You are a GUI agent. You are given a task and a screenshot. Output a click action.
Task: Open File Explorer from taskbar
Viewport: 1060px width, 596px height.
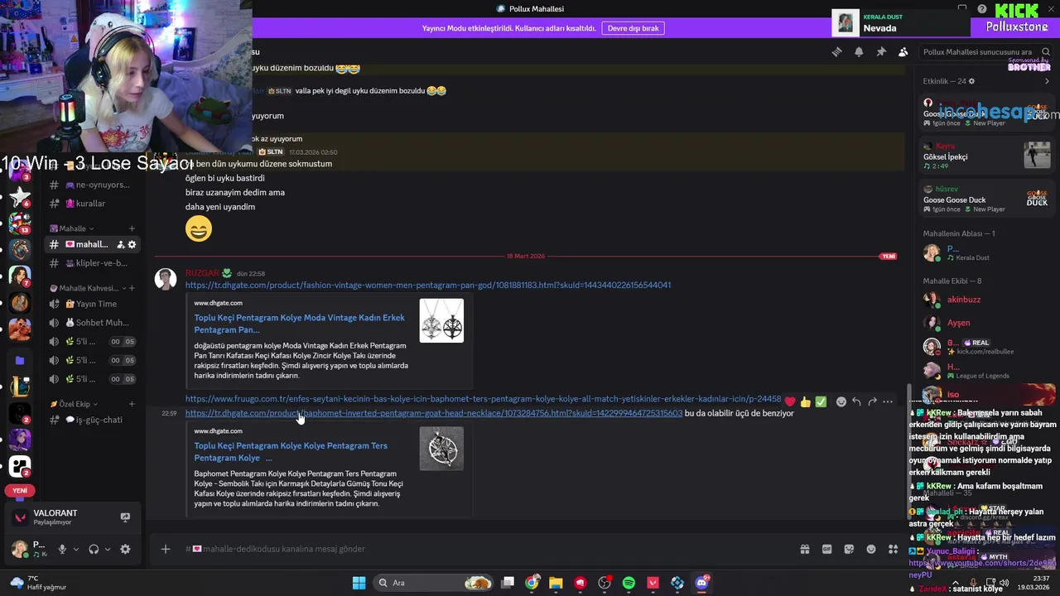point(556,583)
